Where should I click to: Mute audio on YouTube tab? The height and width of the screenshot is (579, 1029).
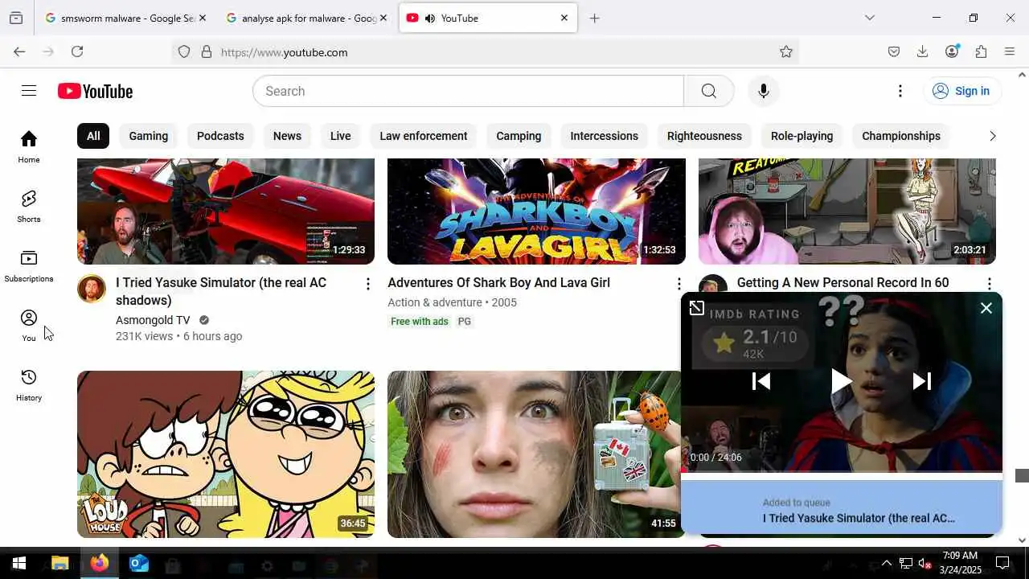[x=430, y=18]
